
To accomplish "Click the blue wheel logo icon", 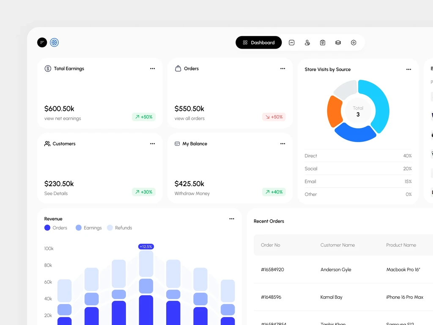I will click(x=55, y=42).
